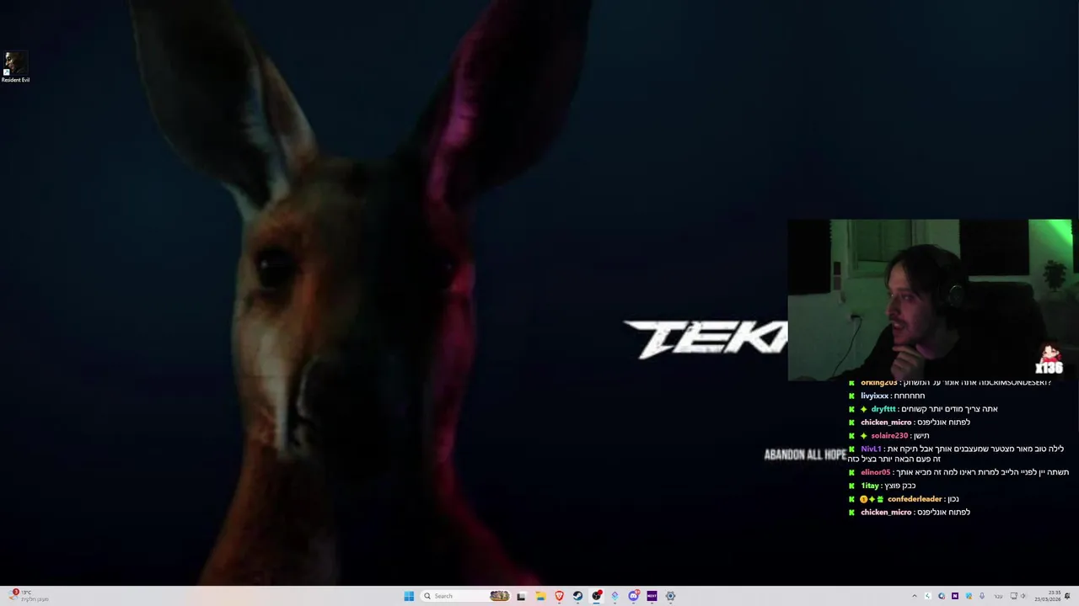Click the microphone tray icon

click(x=982, y=596)
